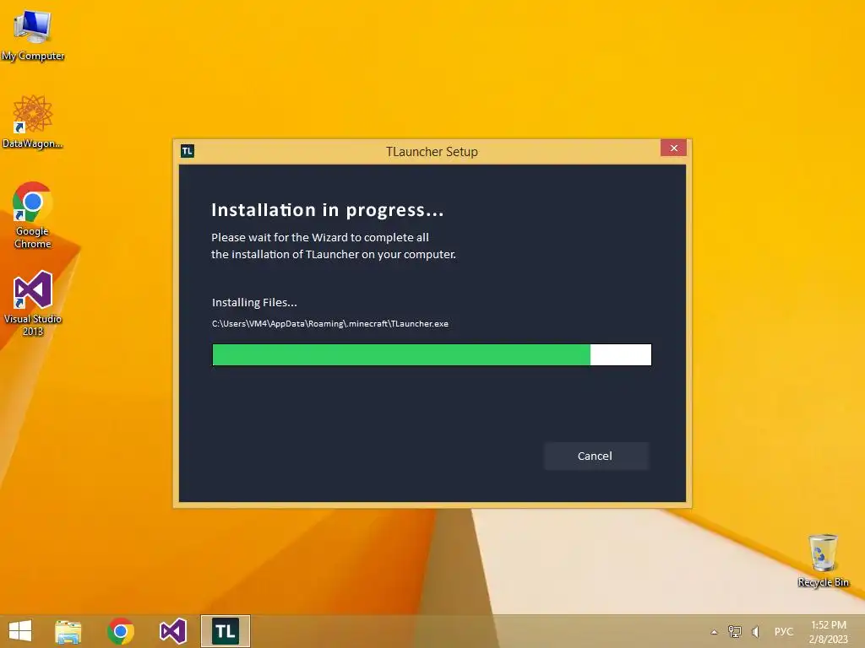
Task: Click the TLauncher.exe install path text
Action: click(x=330, y=323)
